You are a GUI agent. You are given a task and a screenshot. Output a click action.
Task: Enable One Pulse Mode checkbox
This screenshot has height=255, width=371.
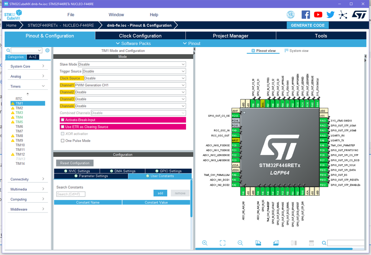(62, 141)
